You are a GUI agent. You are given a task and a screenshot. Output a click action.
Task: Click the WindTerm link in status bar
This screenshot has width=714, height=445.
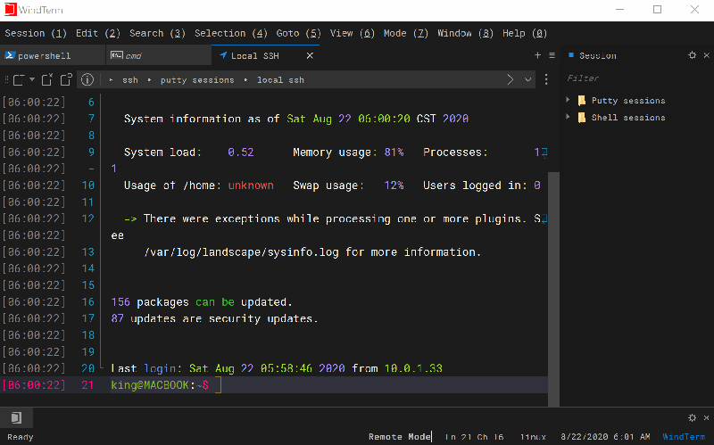pos(684,437)
